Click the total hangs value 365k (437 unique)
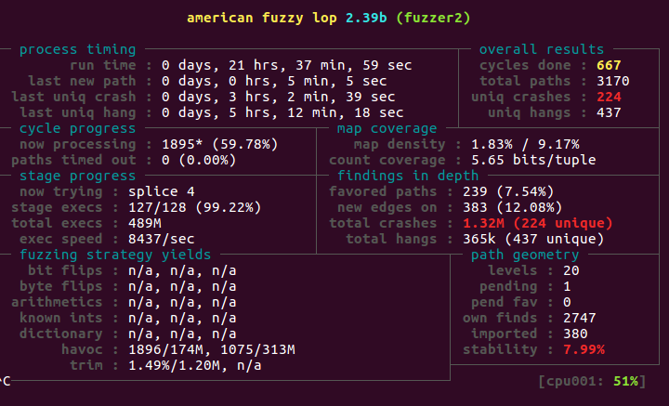This screenshot has height=406, width=669. (533, 239)
